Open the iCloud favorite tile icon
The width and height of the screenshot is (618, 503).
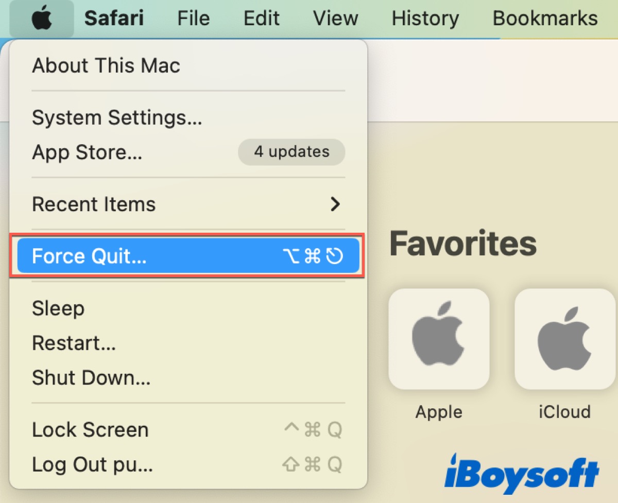click(x=564, y=339)
